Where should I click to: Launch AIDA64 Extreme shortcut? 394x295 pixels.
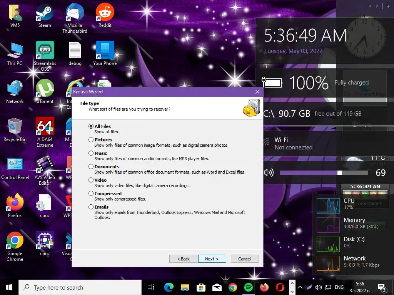point(45,133)
